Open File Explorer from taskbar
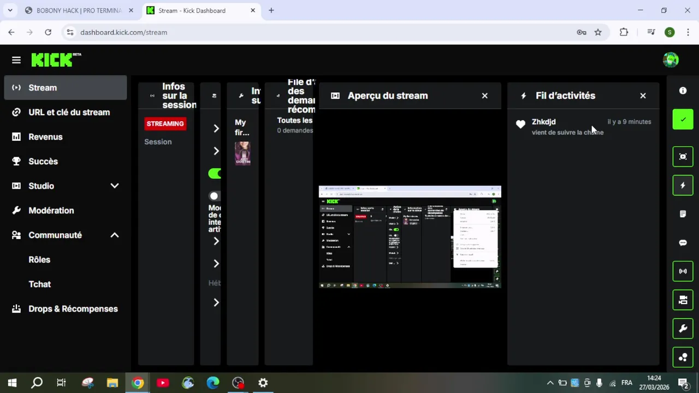Screen dimensions: 699x393 [112, 383]
